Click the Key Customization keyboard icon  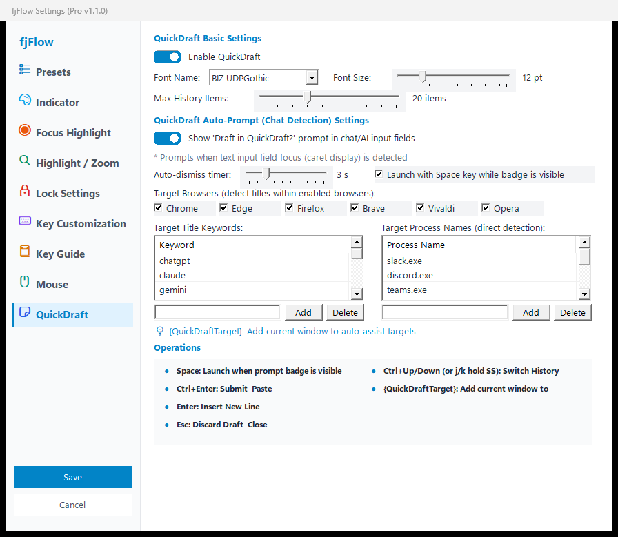click(x=24, y=221)
